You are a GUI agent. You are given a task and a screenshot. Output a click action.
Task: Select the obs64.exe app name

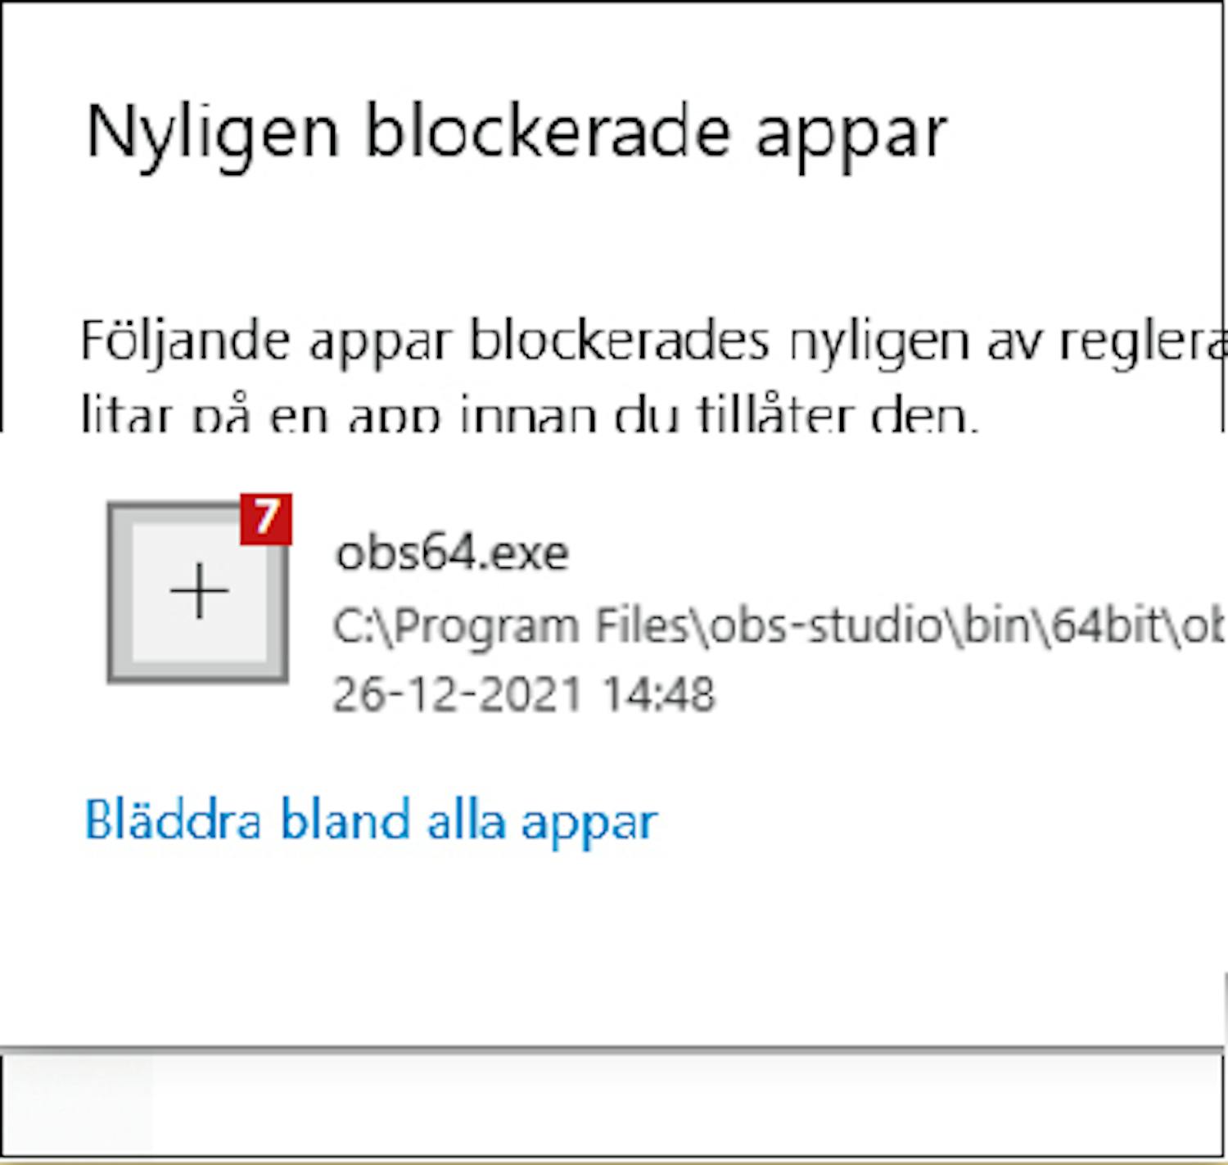(452, 553)
